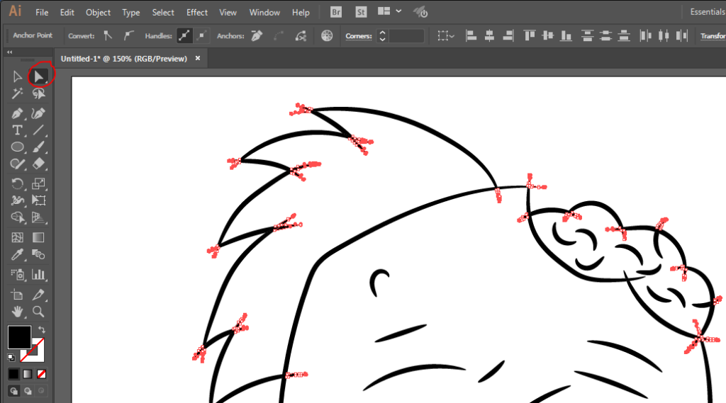Open the Arrange Documents dropdown

click(389, 12)
